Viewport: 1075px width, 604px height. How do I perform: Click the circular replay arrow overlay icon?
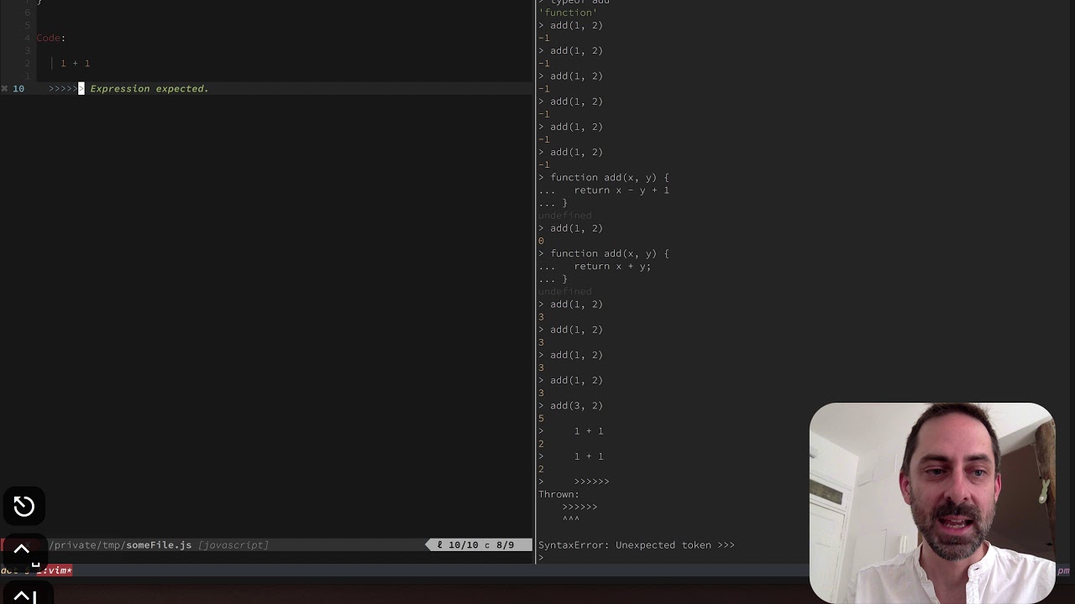[x=24, y=506]
